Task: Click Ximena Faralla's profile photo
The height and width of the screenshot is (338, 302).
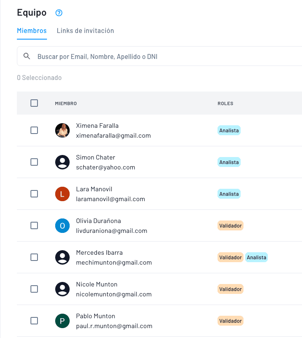Action: click(62, 130)
